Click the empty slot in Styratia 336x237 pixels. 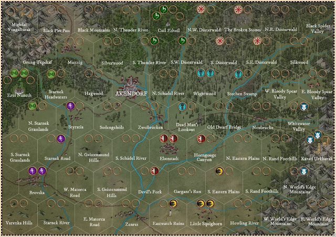click(80, 106)
